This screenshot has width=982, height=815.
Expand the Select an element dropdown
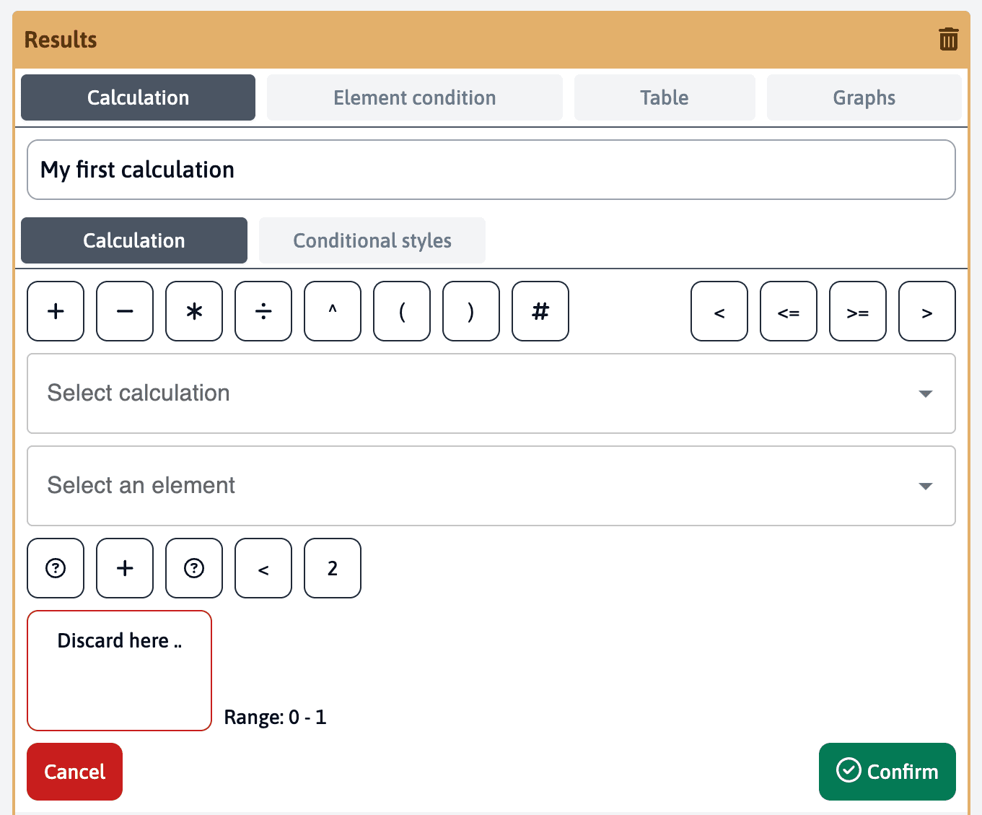tap(491, 486)
